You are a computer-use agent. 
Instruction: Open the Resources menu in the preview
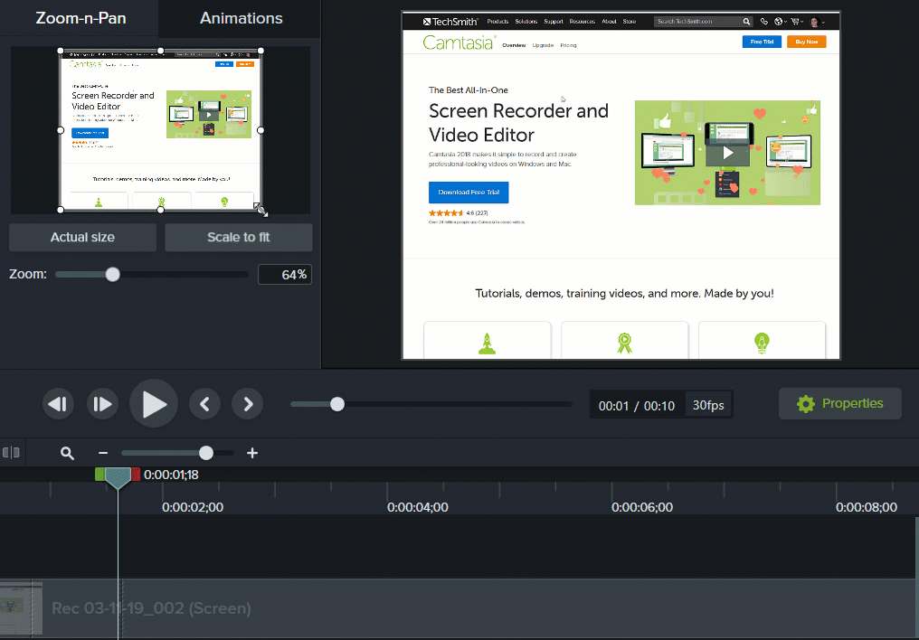[x=582, y=22]
